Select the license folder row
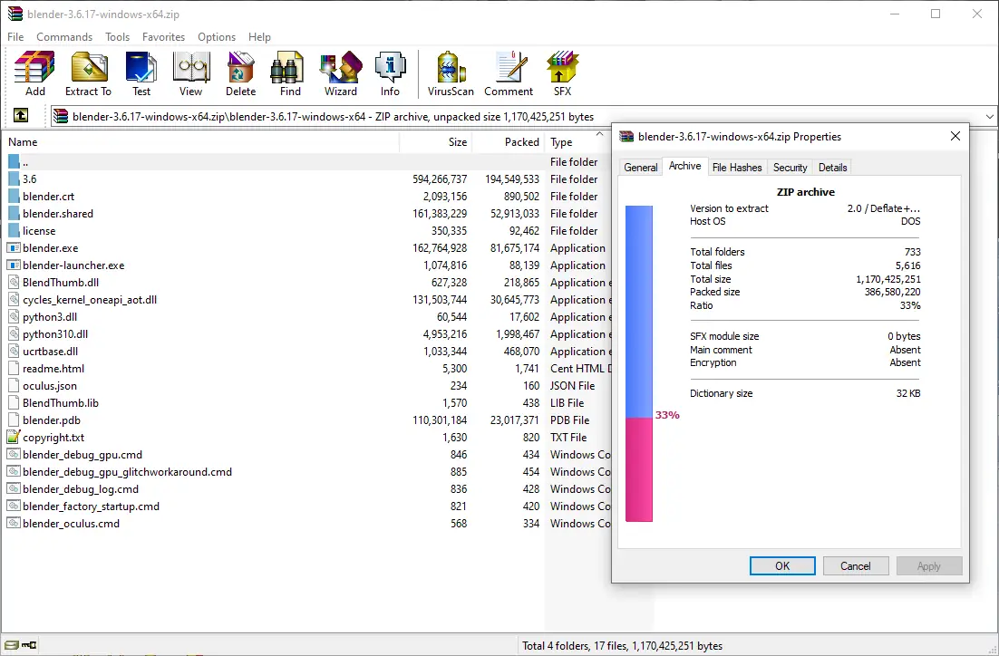The image size is (999, 656). click(x=306, y=231)
